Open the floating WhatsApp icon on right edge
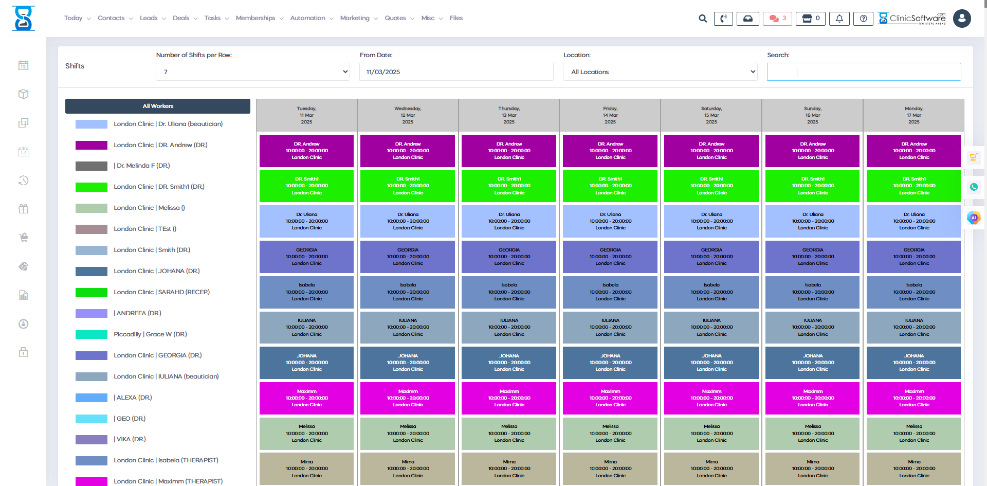 (974, 187)
